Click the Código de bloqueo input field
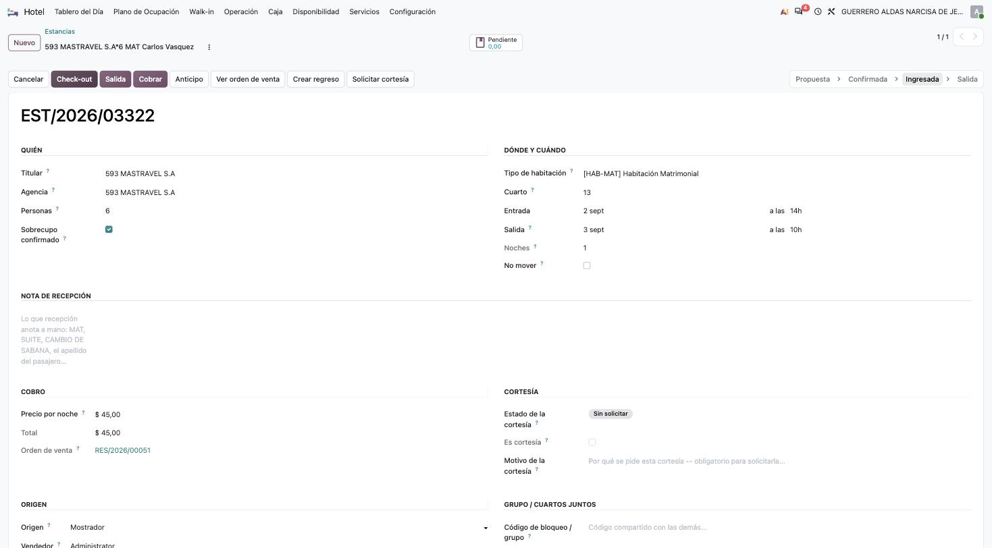Image resolution: width=992 pixels, height=548 pixels. point(779,527)
